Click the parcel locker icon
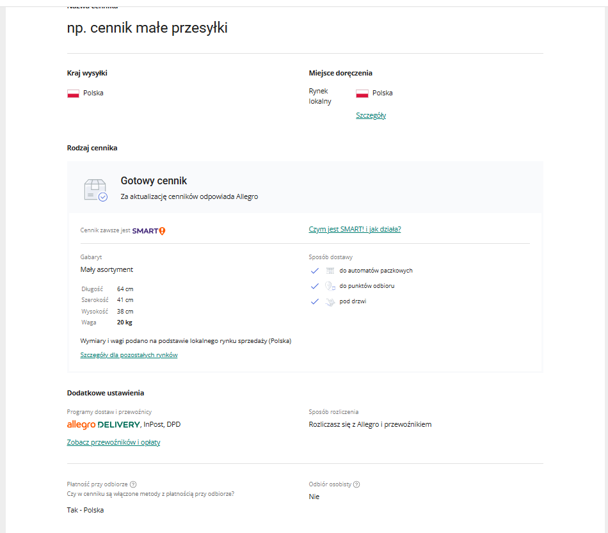The width and height of the screenshot is (608, 533). [x=330, y=271]
